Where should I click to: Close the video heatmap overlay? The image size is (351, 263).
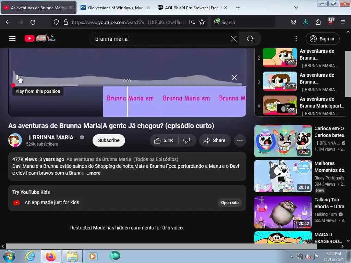click(234, 78)
